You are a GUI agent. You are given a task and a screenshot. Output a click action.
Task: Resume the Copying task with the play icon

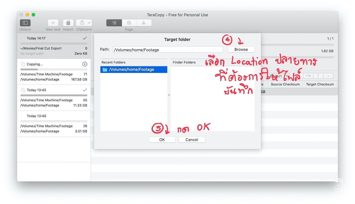click(85, 64)
